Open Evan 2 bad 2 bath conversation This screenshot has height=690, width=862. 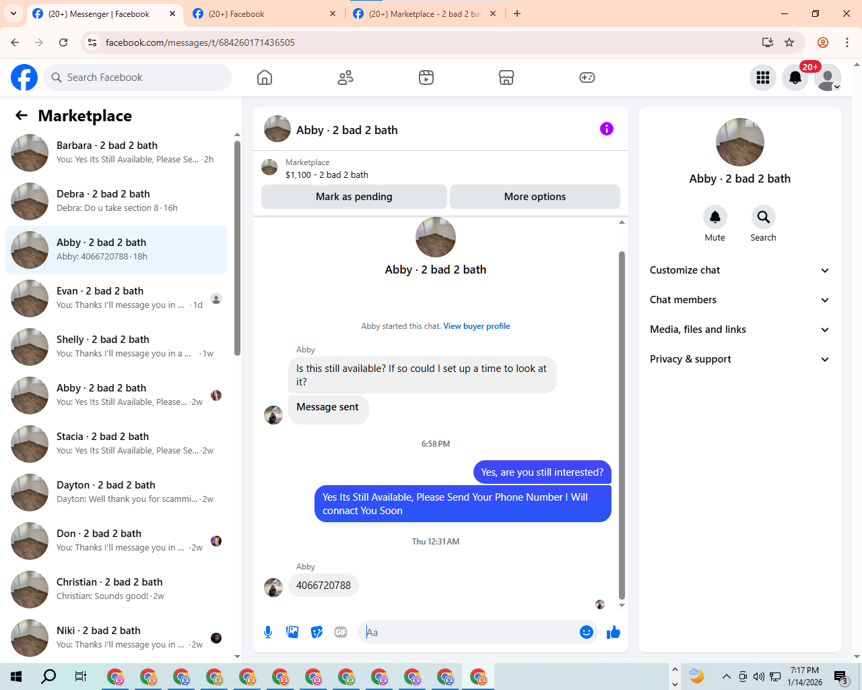(x=116, y=299)
